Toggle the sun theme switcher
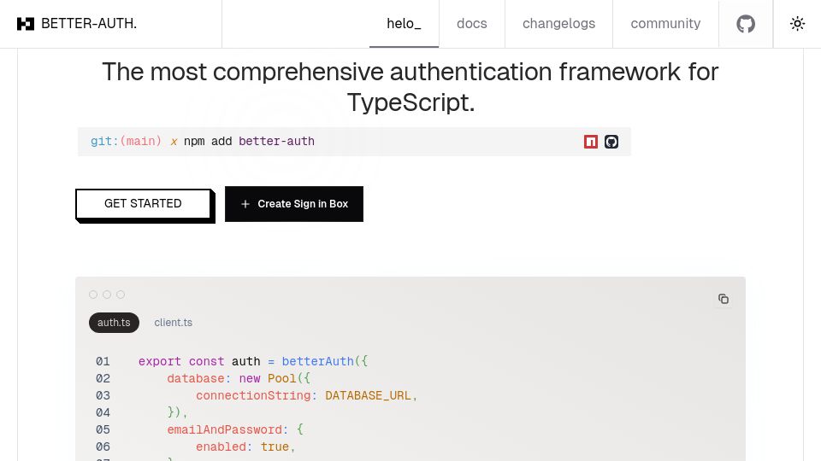 coord(797,24)
